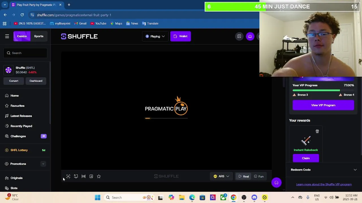Go back in Chrome
Image resolution: width=362 pixels, height=203 pixels.
coord(5,15)
